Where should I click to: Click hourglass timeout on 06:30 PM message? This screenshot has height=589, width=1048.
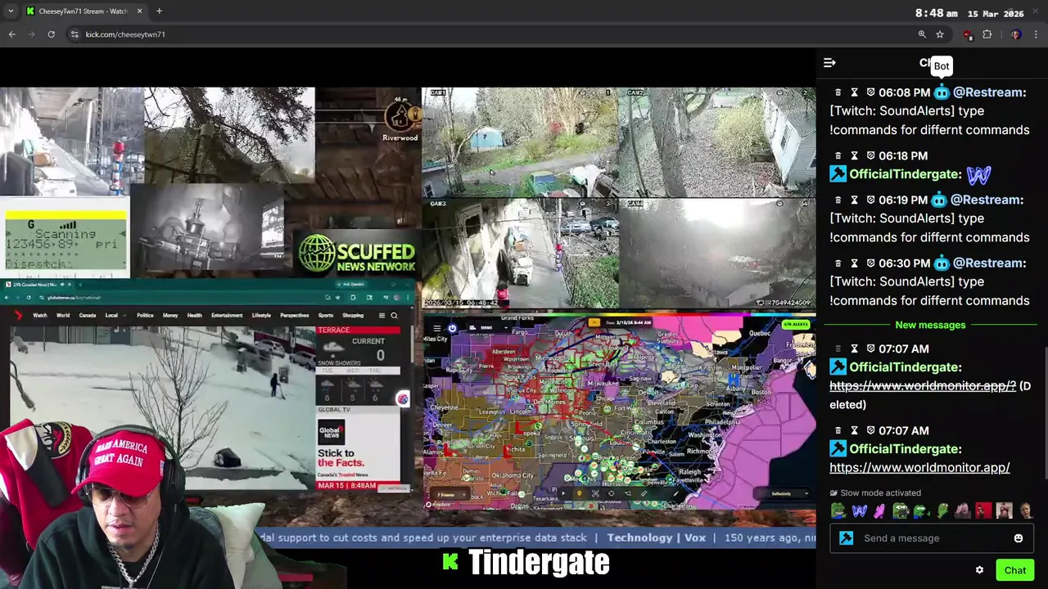854,263
